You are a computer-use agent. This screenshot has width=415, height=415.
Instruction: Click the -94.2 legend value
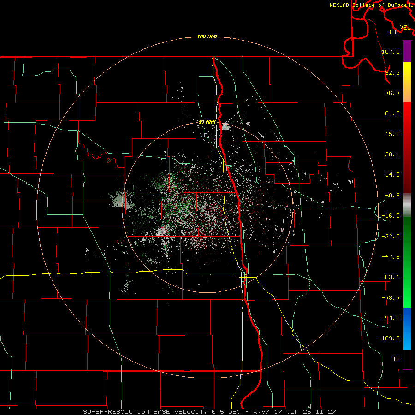391,318
